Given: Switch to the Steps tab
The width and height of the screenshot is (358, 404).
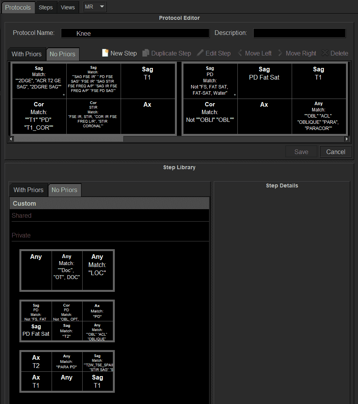Looking at the screenshot, I should tap(46, 7).
